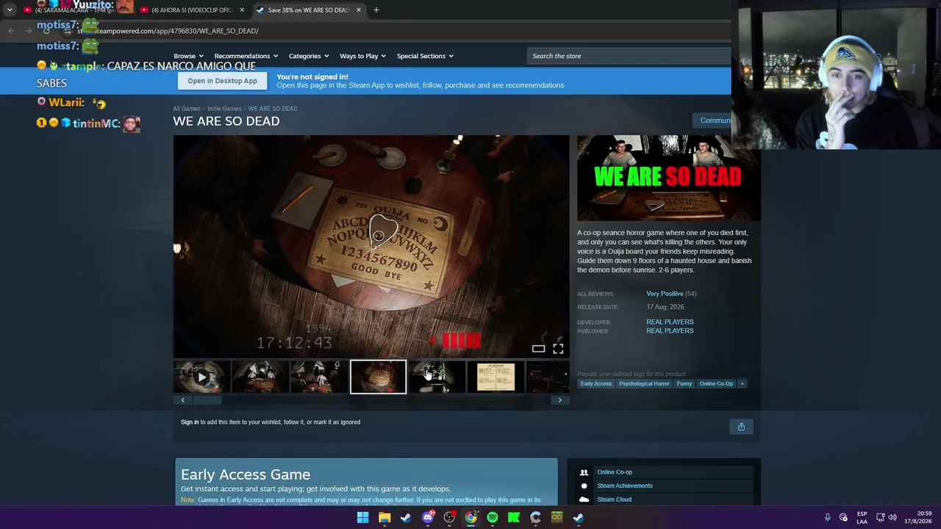Screen dimensions: 941x529
Task: Open a new browser tab
Action: coord(376,10)
